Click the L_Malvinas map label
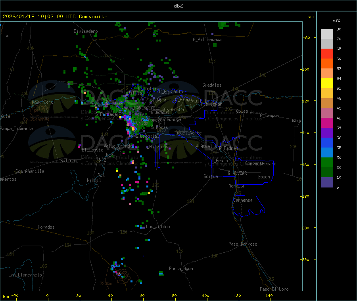Image resolution: width=357 pixels, height=301 pixels. pos(156,147)
